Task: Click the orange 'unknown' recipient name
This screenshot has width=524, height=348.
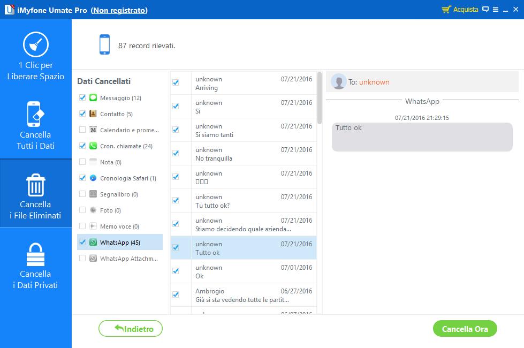Action: click(374, 82)
